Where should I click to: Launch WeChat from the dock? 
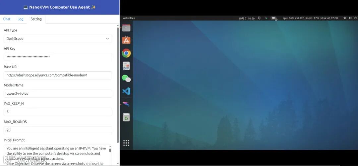126,79
